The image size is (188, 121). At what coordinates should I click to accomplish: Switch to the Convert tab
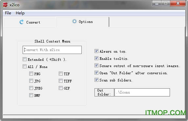[x=30, y=22]
